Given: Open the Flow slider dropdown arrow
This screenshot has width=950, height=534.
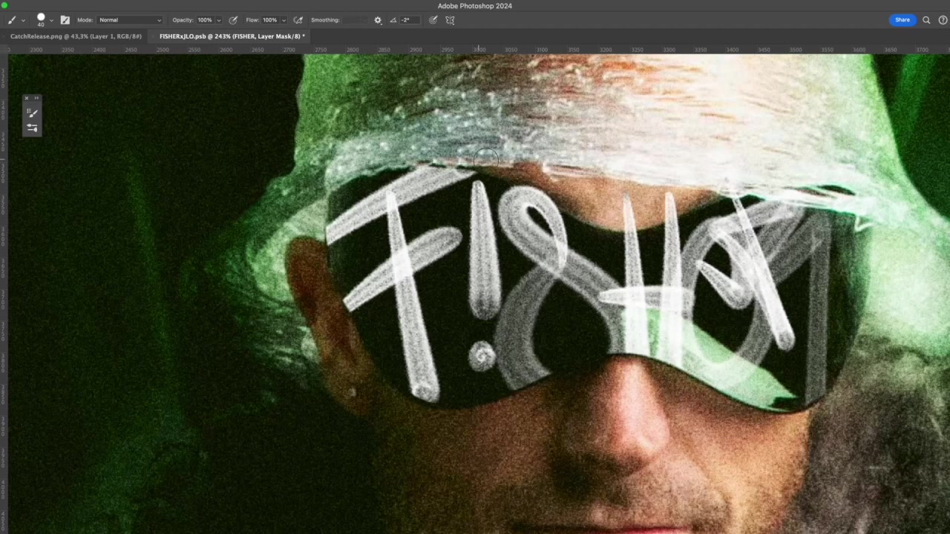Looking at the screenshot, I should [x=283, y=21].
